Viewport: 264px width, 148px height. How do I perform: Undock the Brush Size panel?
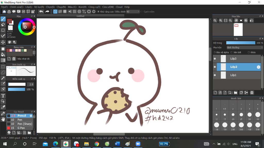tap(260, 98)
